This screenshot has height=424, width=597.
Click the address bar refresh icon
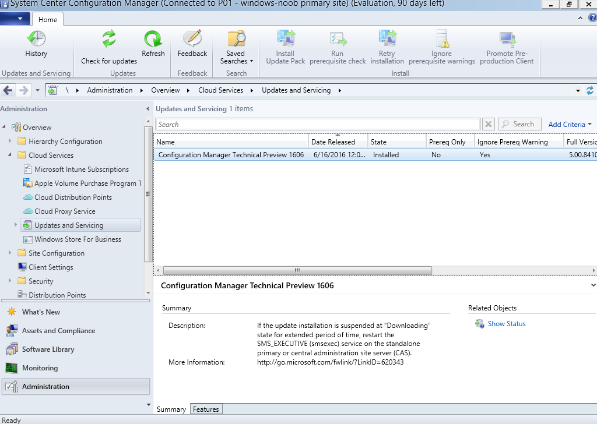coord(590,90)
